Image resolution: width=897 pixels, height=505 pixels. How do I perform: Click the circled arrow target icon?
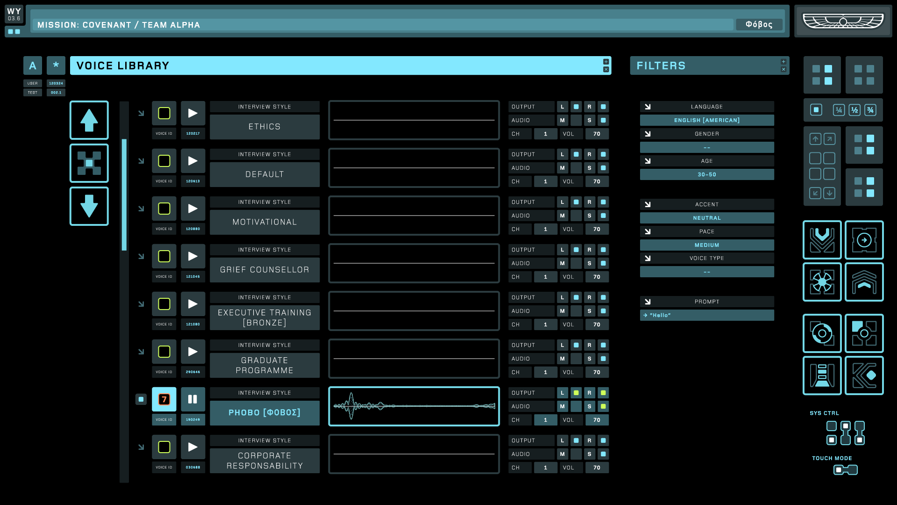pos(864,240)
